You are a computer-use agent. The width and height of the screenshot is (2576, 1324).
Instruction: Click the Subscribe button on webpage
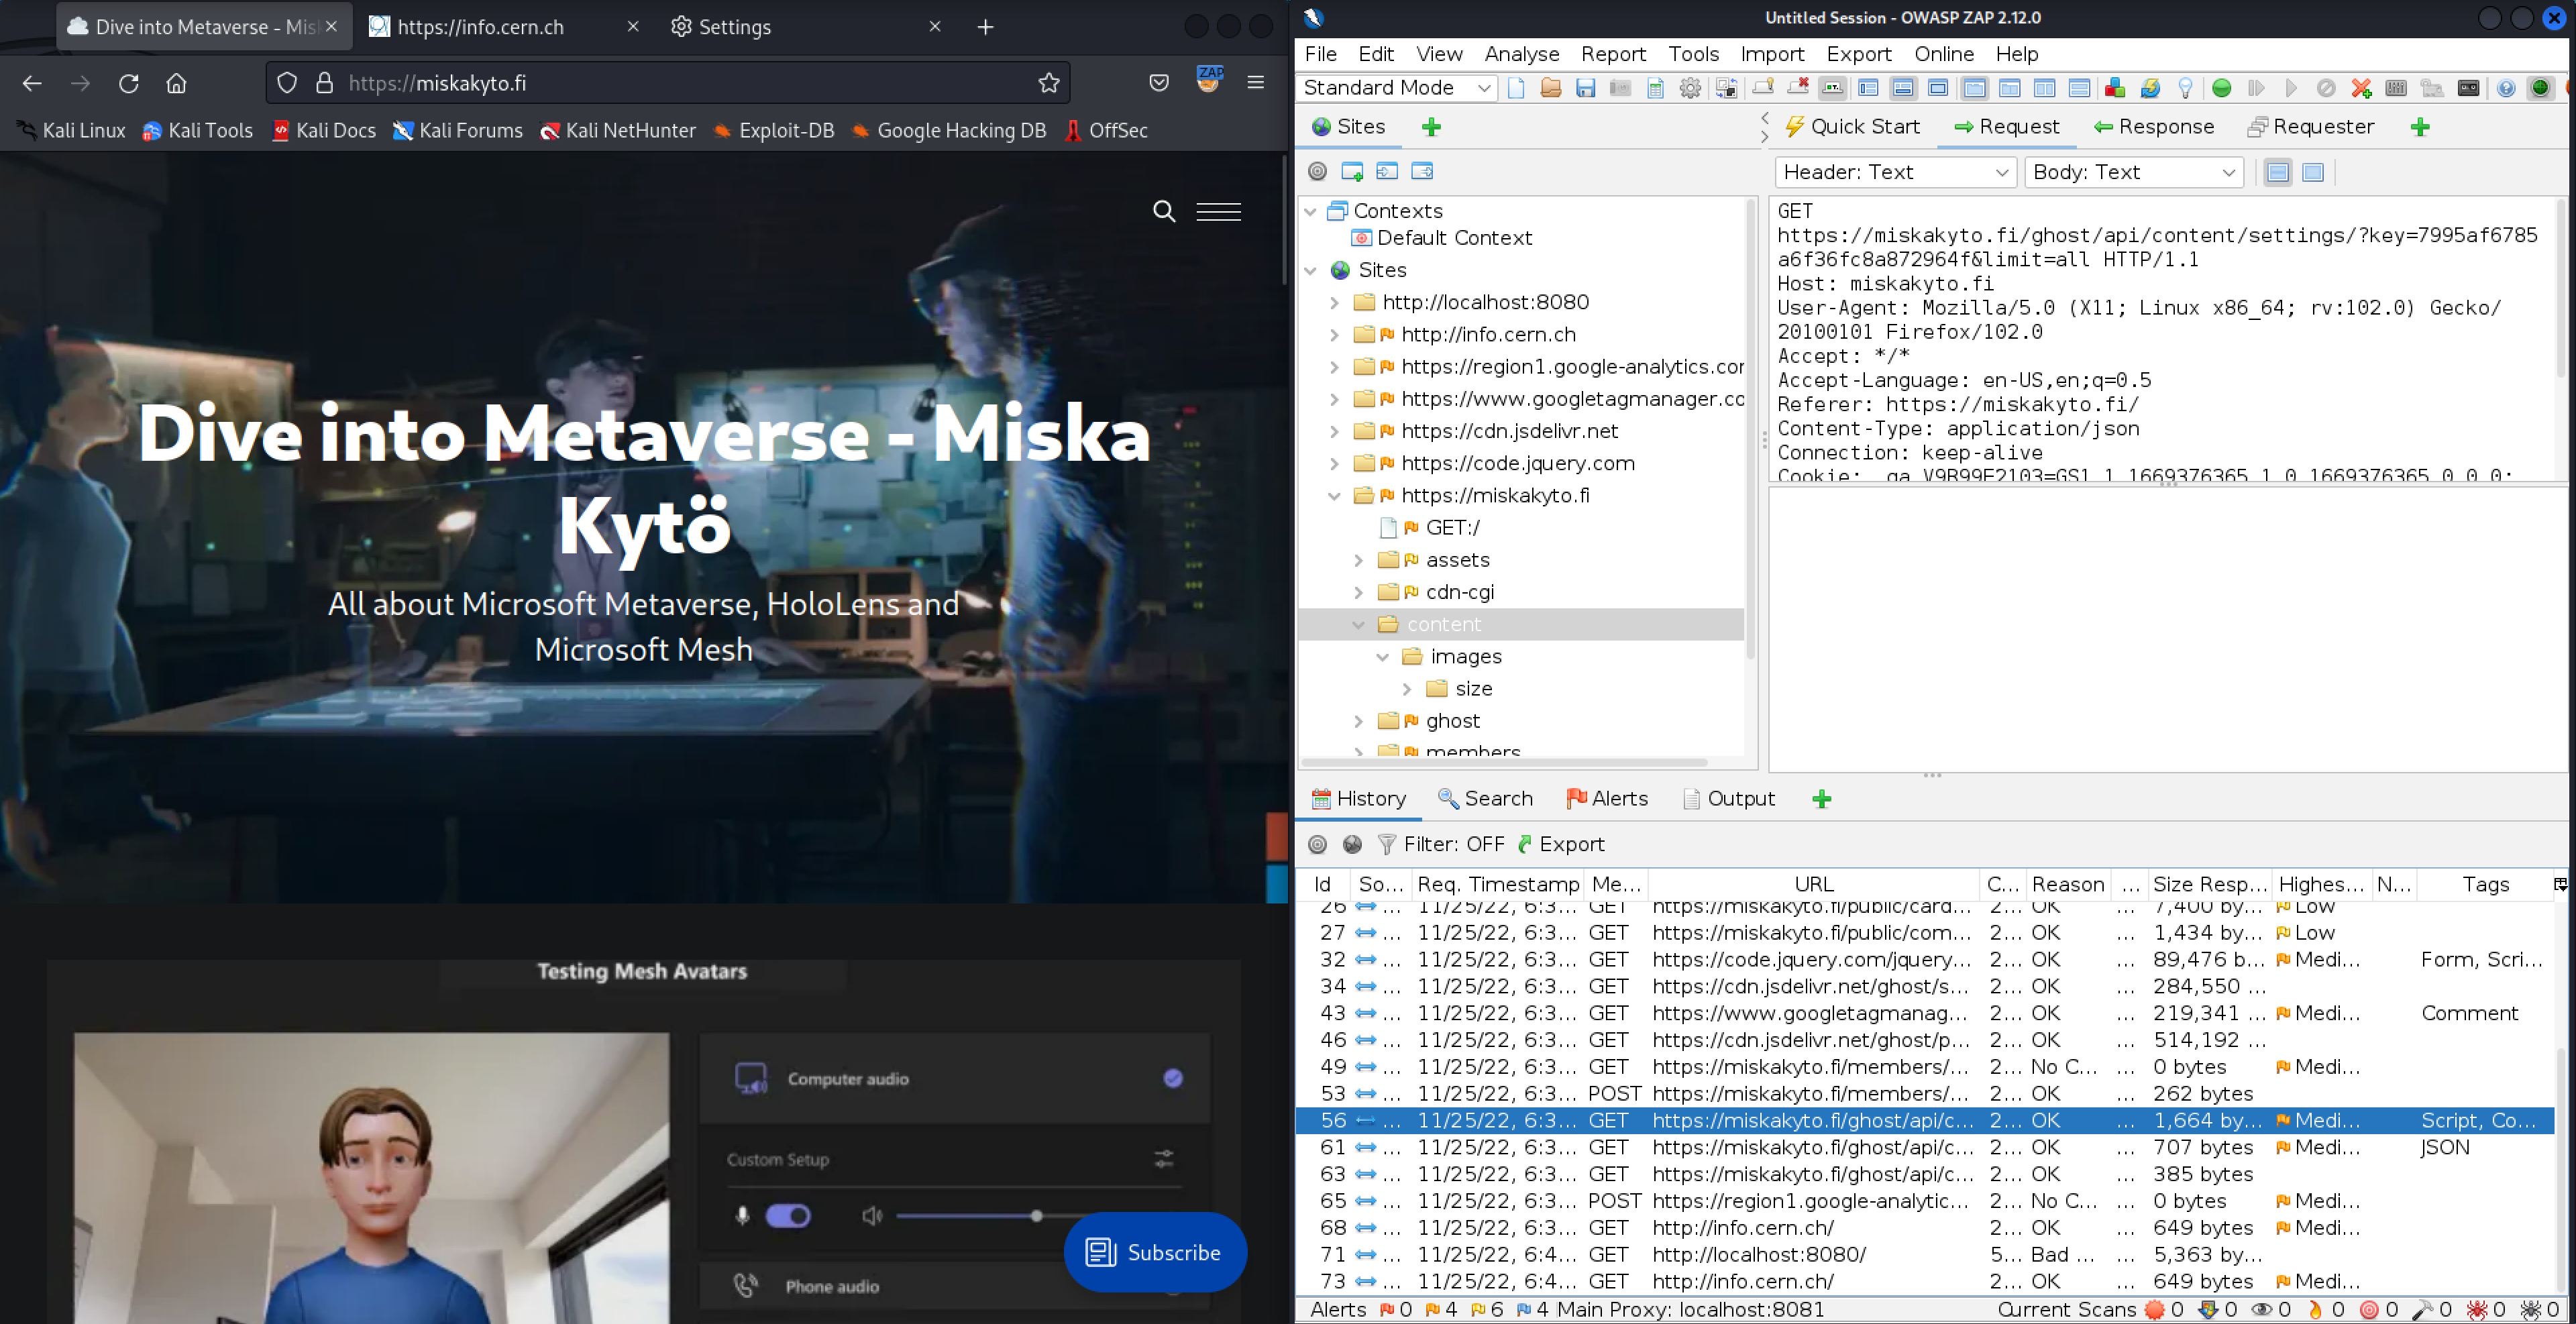1154,1252
